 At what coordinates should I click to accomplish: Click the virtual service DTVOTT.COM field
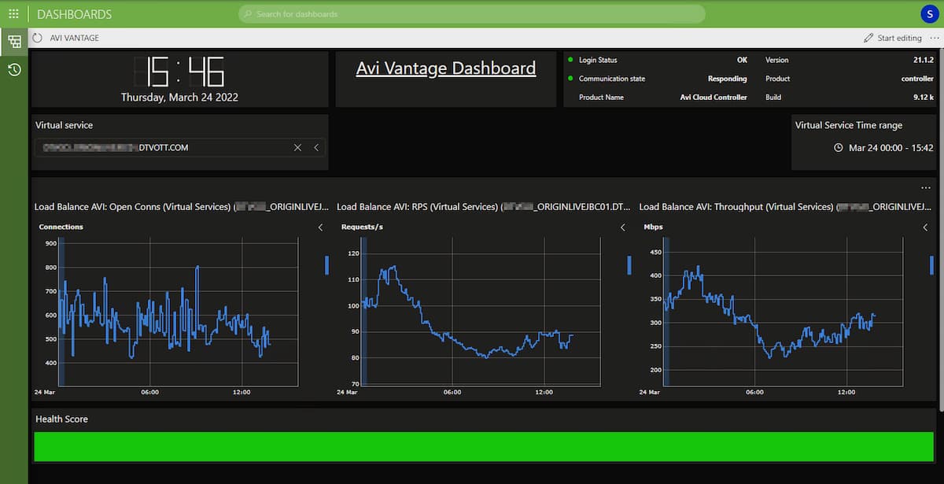[x=179, y=147]
